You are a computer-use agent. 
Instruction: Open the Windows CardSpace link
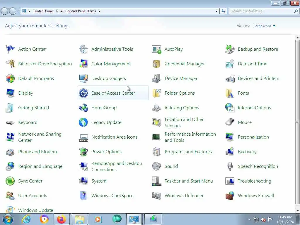coord(112,195)
